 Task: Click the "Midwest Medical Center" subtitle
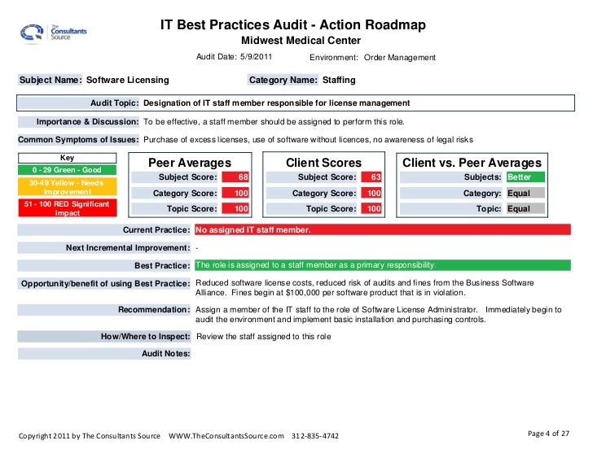coord(301,41)
